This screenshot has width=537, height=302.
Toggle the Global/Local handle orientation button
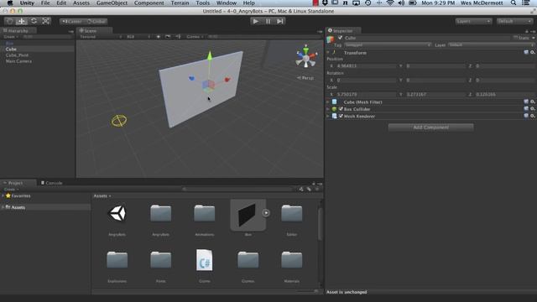[x=96, y=22]
